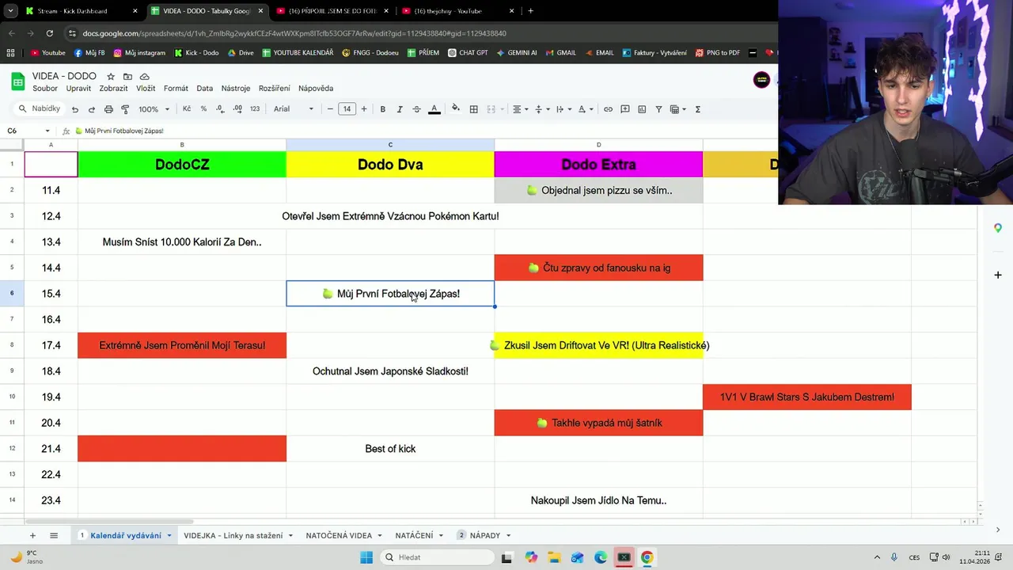Screen dimensions: 1013x570
Task: Search menus in the Nabídky box
Action: (x=38, y=109)
